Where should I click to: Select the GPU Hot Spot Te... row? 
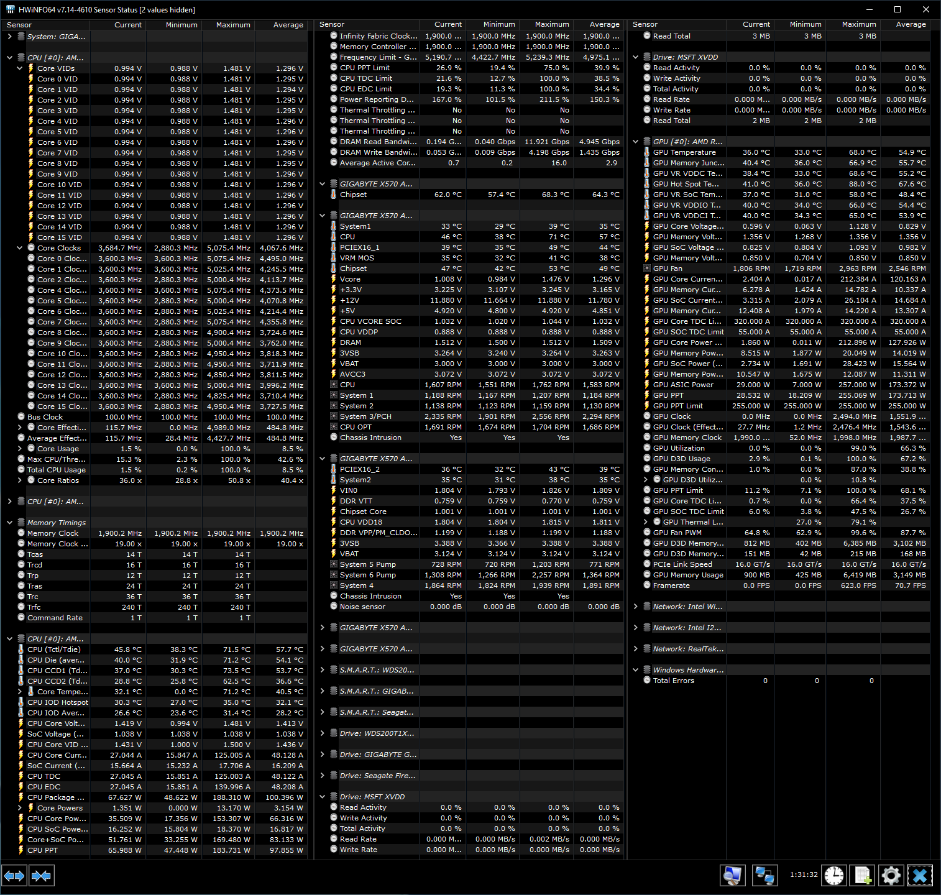(x=780, y=184)
